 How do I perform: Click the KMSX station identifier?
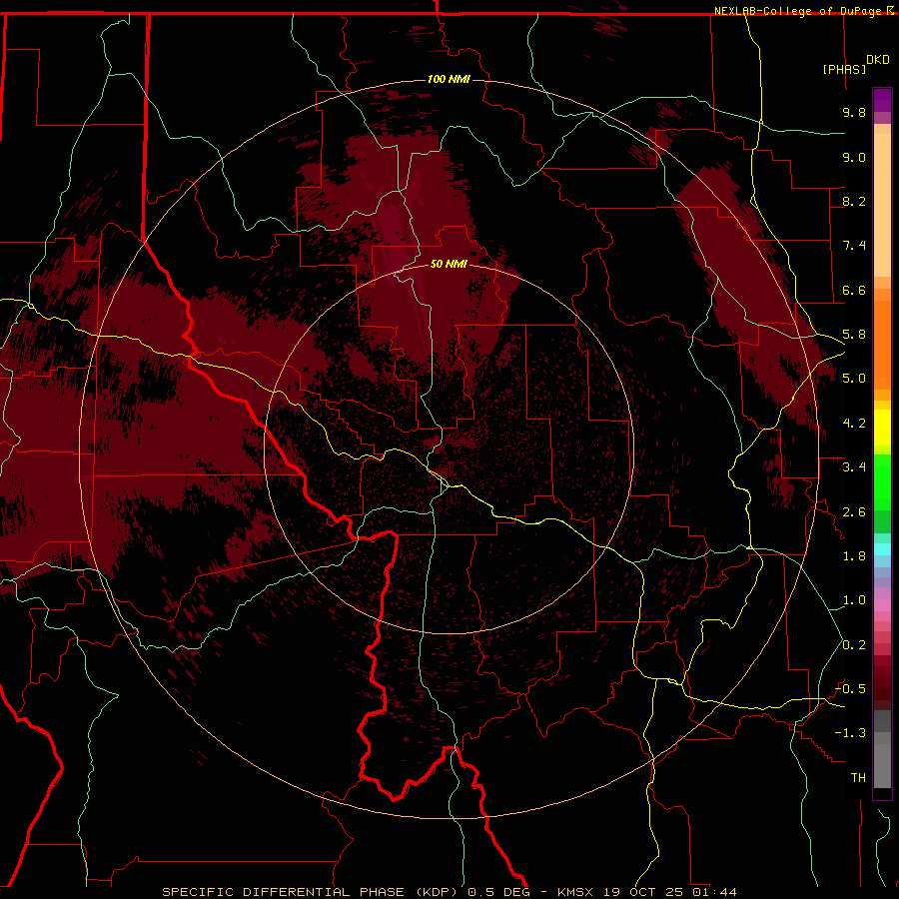pos(575,892)
